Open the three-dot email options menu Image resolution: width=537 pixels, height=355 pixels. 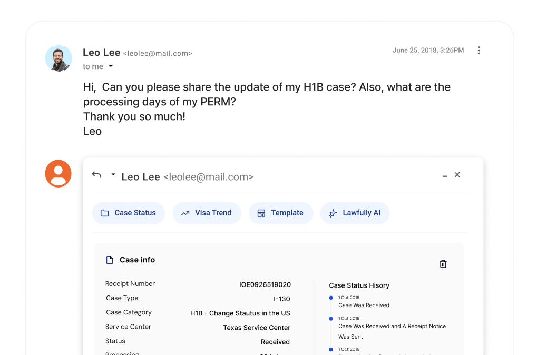click(479, 50)
